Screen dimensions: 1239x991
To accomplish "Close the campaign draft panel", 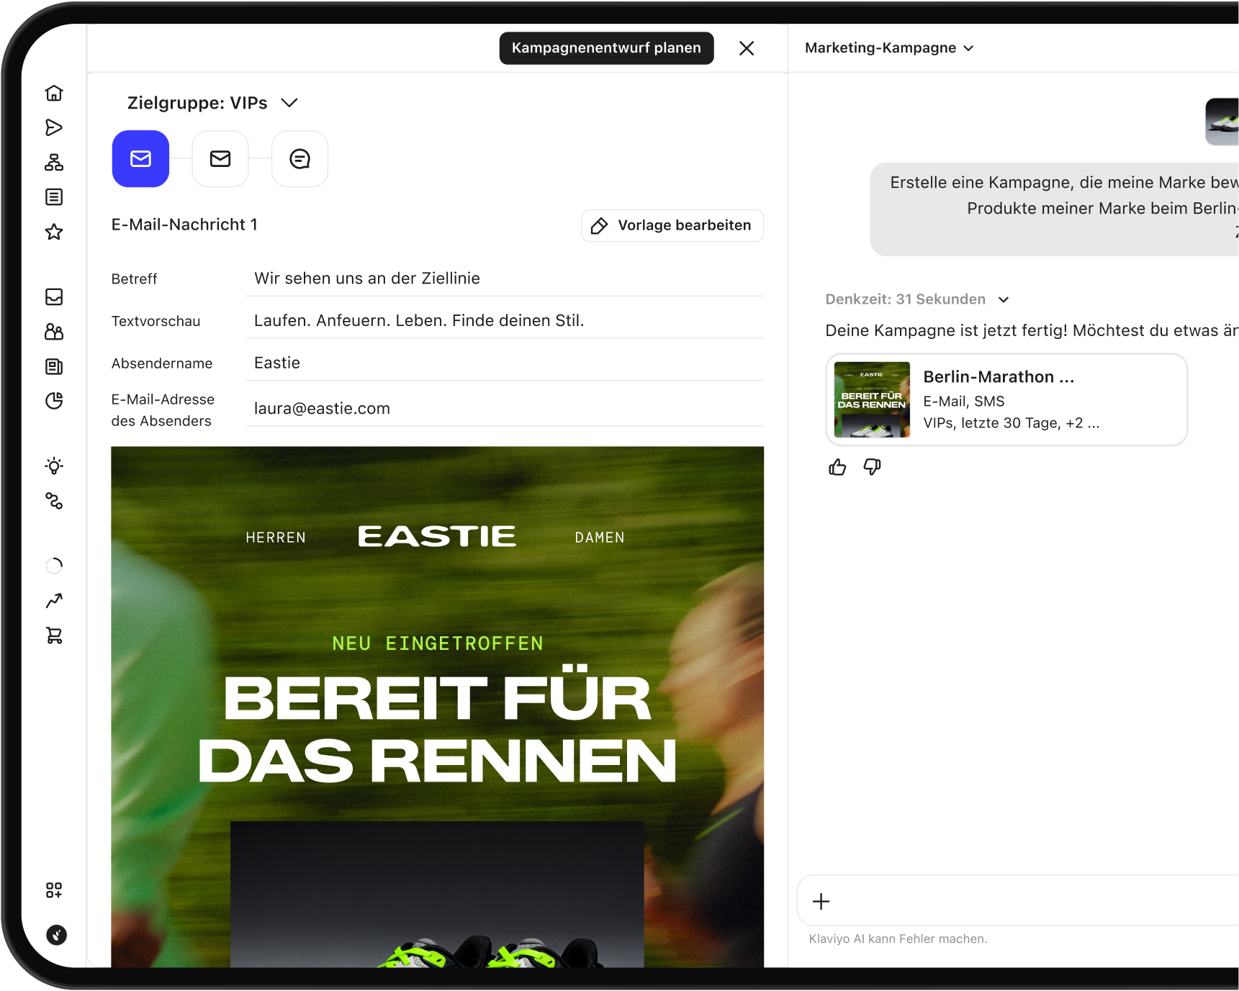I will coord(747,48).
